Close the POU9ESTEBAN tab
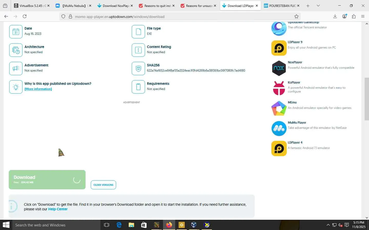369x230 pixels. 298,6
